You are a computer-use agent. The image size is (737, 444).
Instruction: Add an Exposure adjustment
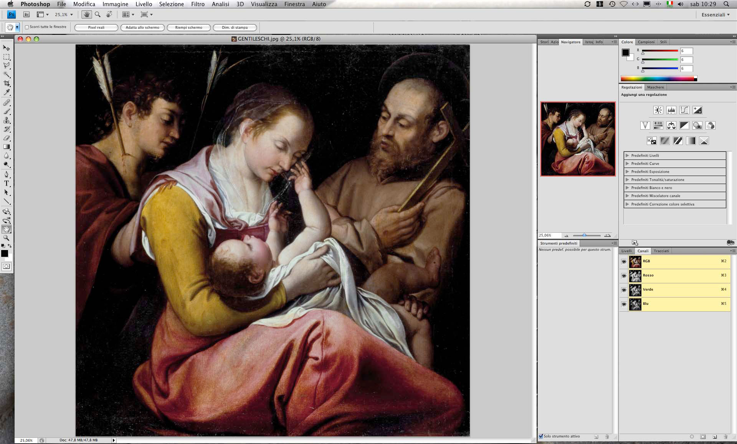tap(697, 110)
